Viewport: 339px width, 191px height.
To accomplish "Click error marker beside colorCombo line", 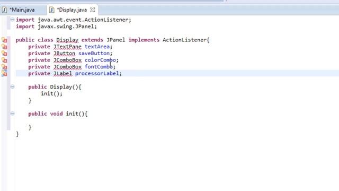I will point(4,60).
